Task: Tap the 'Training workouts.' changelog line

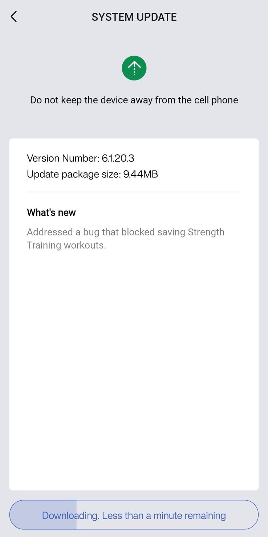Action: (x=66, y=245)
